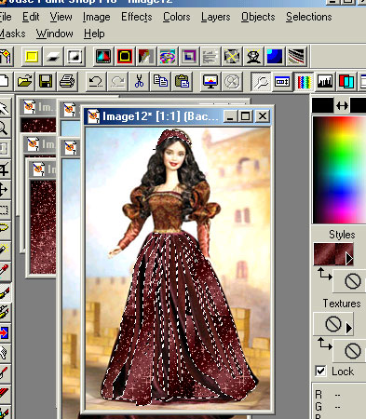Open the Objects menu
Viewport: 366px width, 419px height.
click(x=258, y=17)
